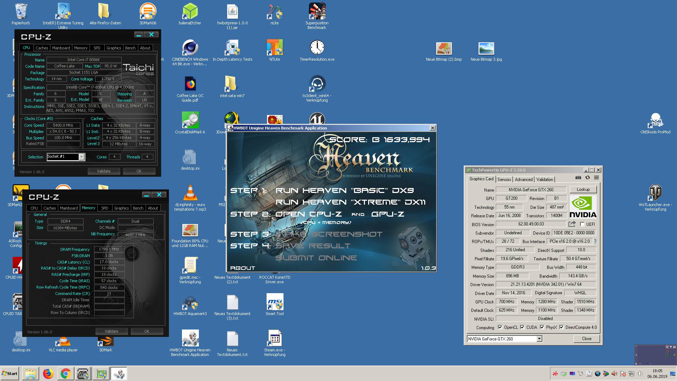Launch balenaEtcher from the desktop
This screenshot has width=677, height=381.
190,14
